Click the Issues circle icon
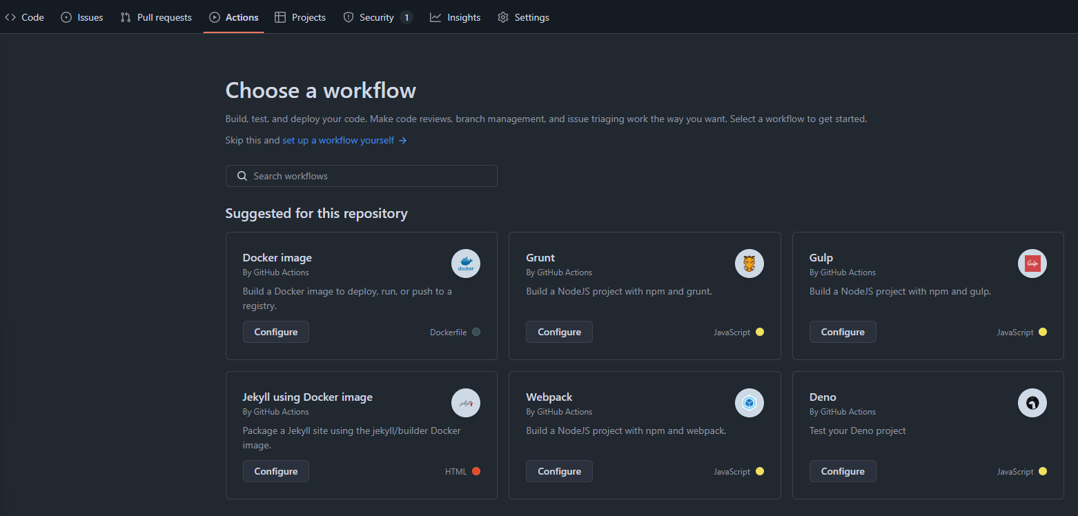Viewport: 1078px width, 516px height. (x=66, y=17)
